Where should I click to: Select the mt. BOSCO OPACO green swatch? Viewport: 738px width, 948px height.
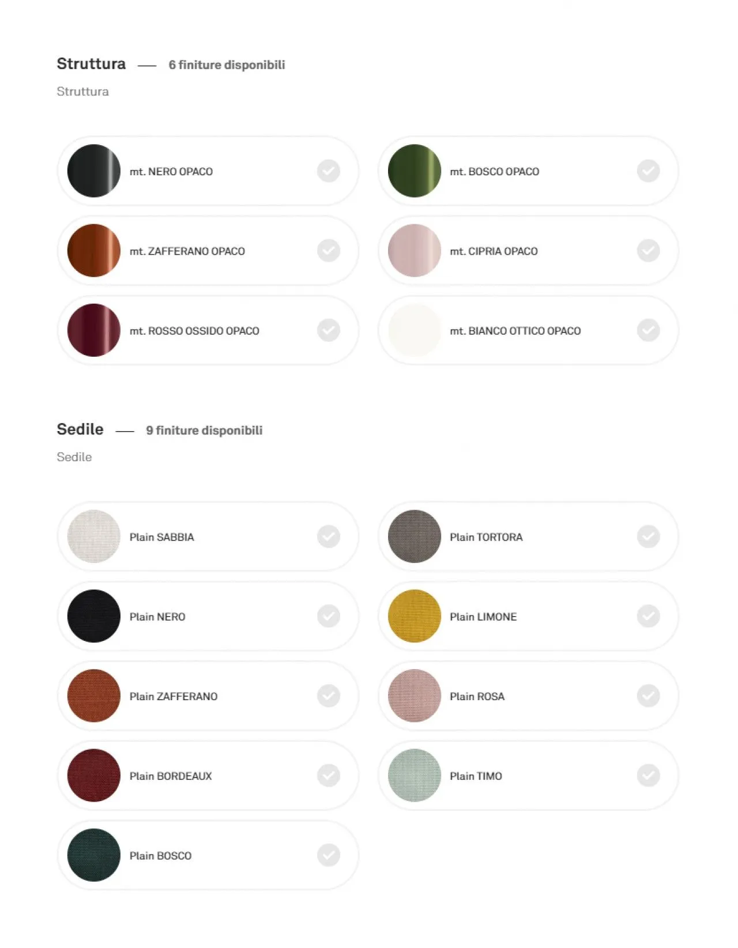click(x=415, y=171)
